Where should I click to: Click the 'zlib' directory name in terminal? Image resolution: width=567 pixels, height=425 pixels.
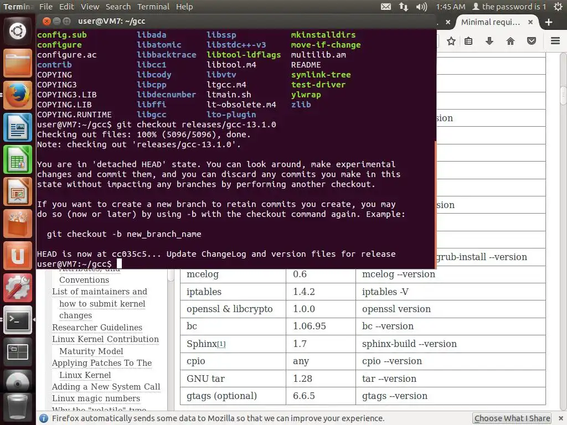301,105
